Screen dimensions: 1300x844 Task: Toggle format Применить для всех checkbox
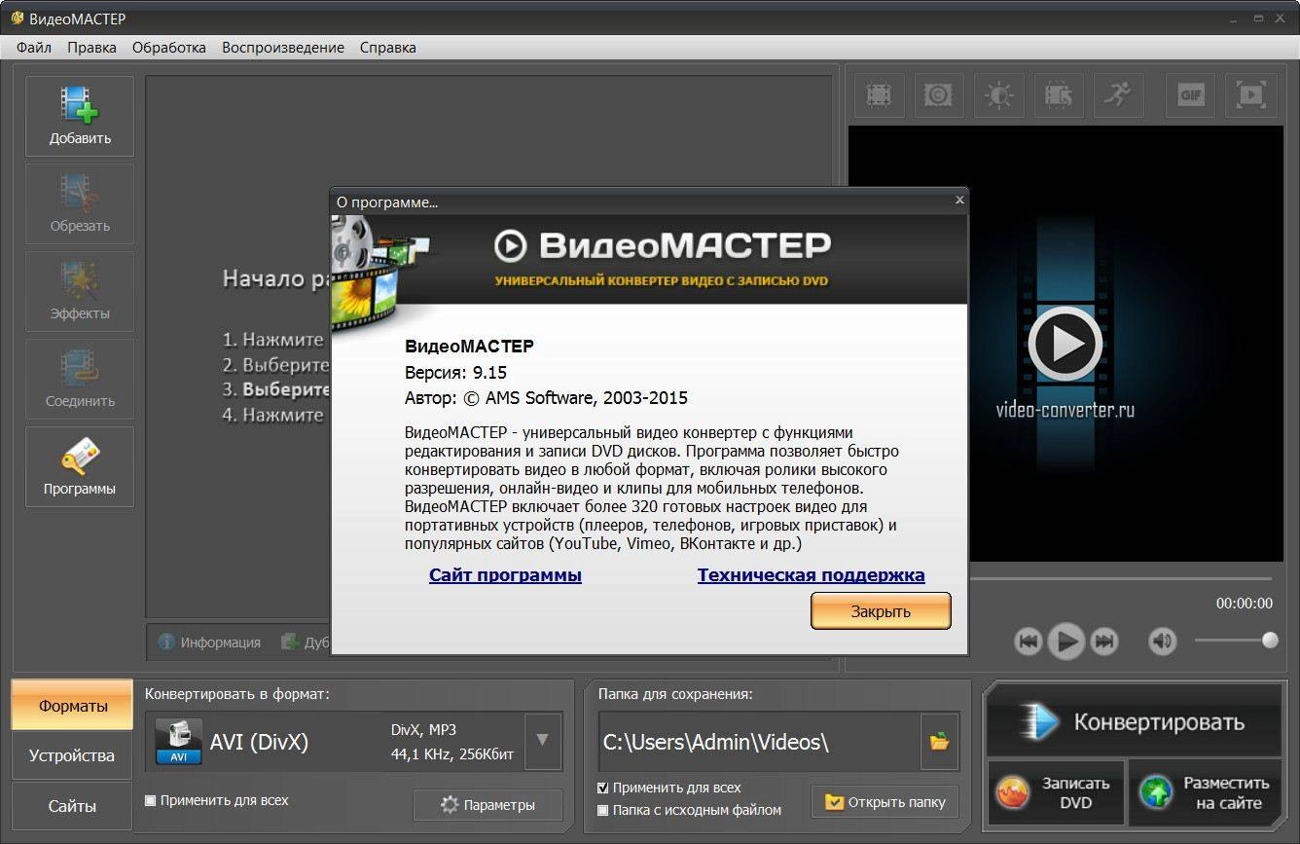click(x=150, y=800)
